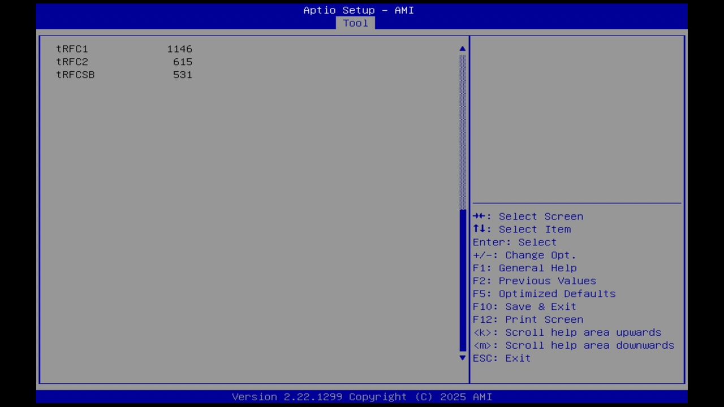This screenshot has height=407, width=724.
Task: Select the scroll-up arrow on the scrollbar
Action: (462, 49)
